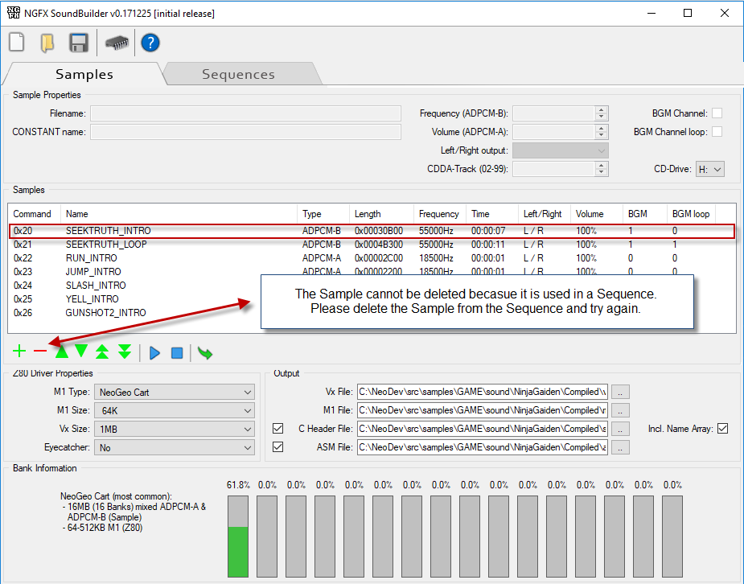This screenshot has width=744, height=584.
Task: Browse for the Vx File path
Action: pos(619,392)
